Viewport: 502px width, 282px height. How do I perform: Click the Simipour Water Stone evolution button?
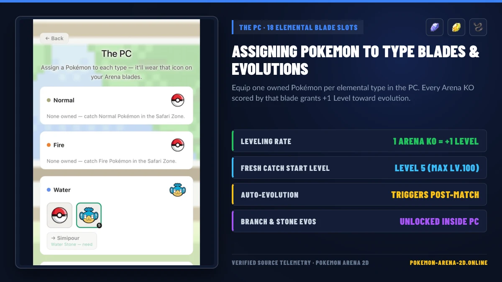pyautogui.click(x=72, y=241)
